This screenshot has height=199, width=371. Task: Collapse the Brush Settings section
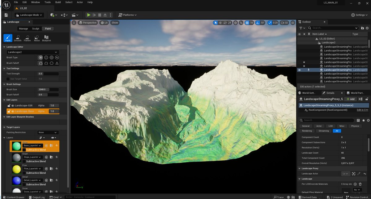4,84
